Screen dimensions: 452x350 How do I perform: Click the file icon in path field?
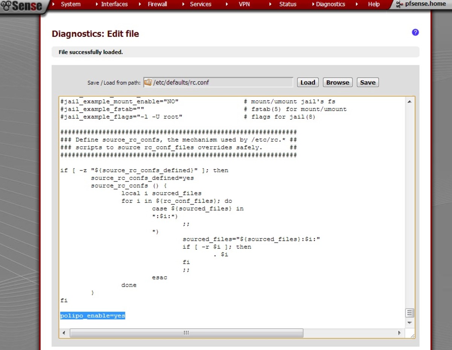[x=148, y=83]
